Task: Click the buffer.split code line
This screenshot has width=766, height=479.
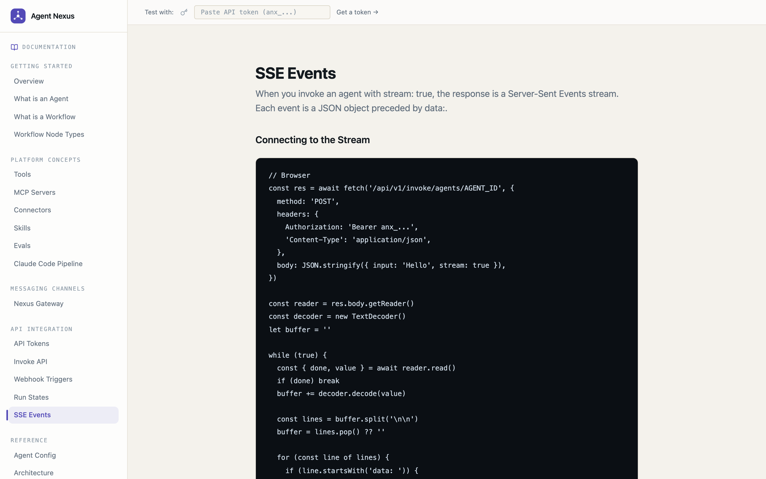Action: [348, 419]
